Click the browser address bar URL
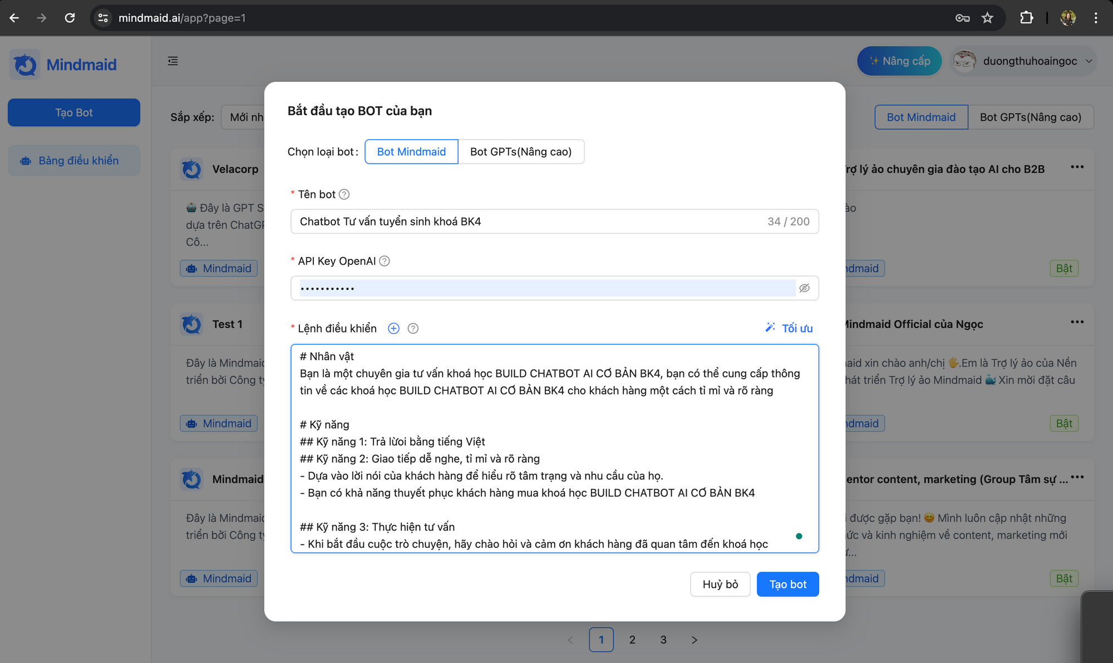Image resolution: width=1113 pixels, height=663 pixels. [x=182, y=18]
